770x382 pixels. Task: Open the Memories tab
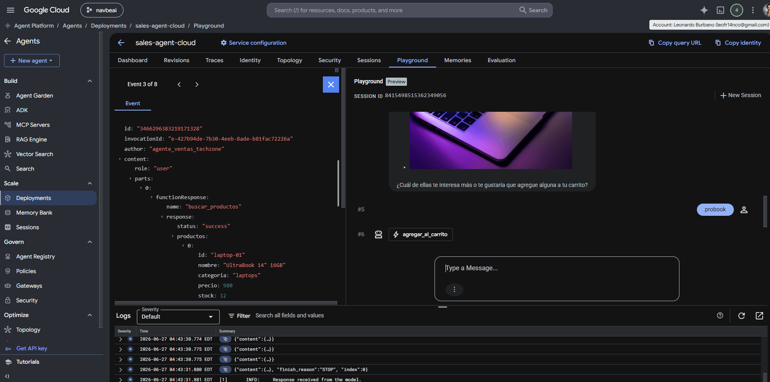[x=458, y=60]
